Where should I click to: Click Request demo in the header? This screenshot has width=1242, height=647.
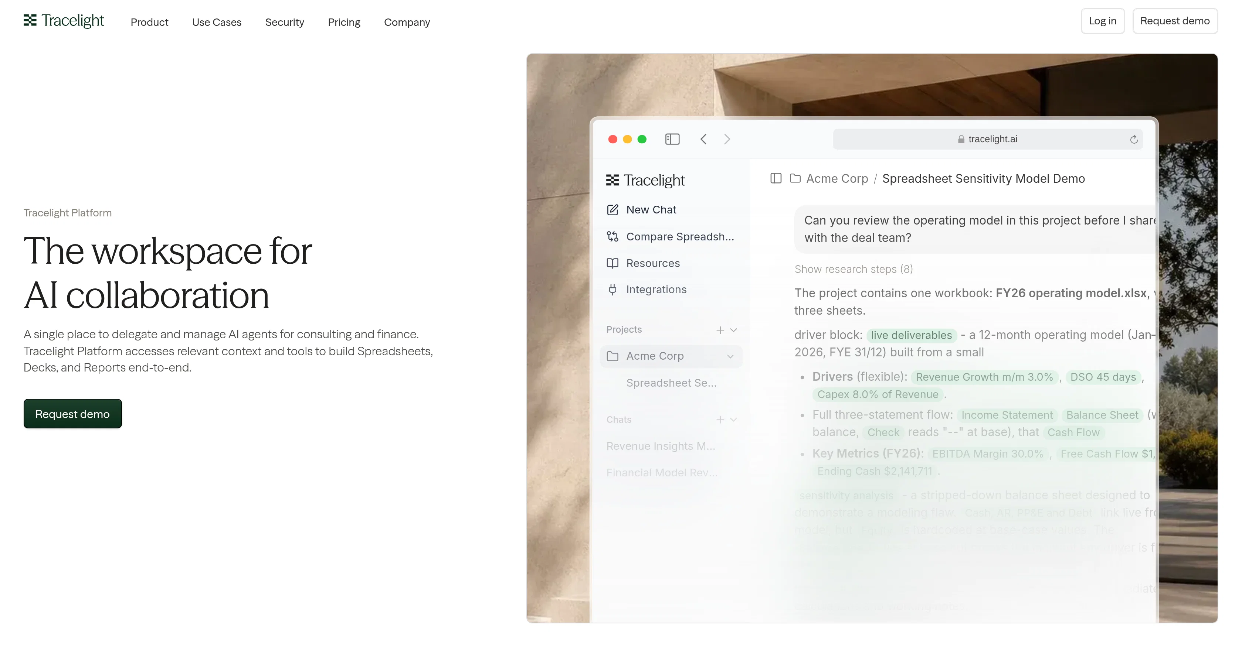1174,21
